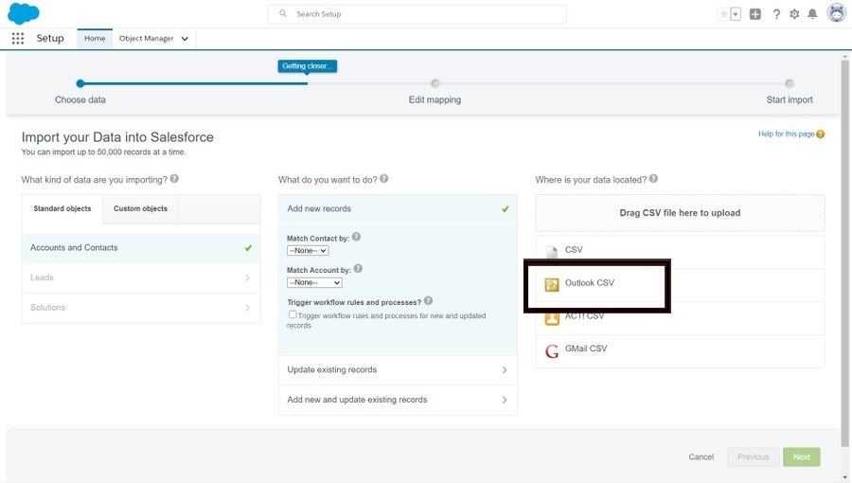Click the Search Setup field
This screenshot has width=852, height=483.
point(417,14)
